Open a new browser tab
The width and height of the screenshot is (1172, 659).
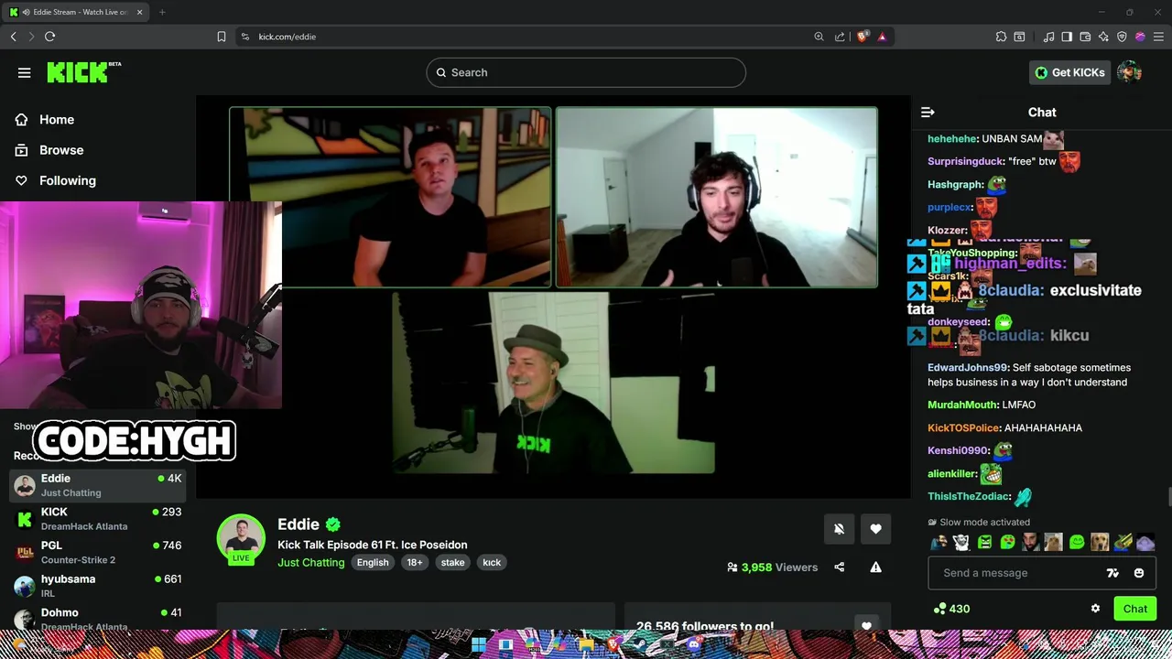(x=162, y=12)
